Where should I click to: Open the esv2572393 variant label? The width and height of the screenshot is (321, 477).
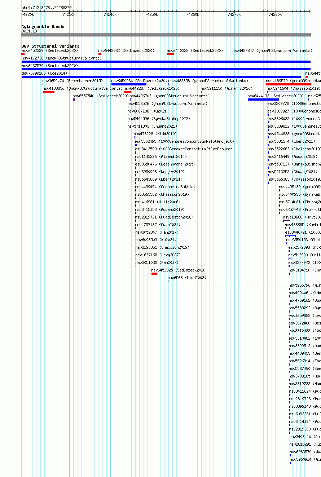(x=305, y=247)
